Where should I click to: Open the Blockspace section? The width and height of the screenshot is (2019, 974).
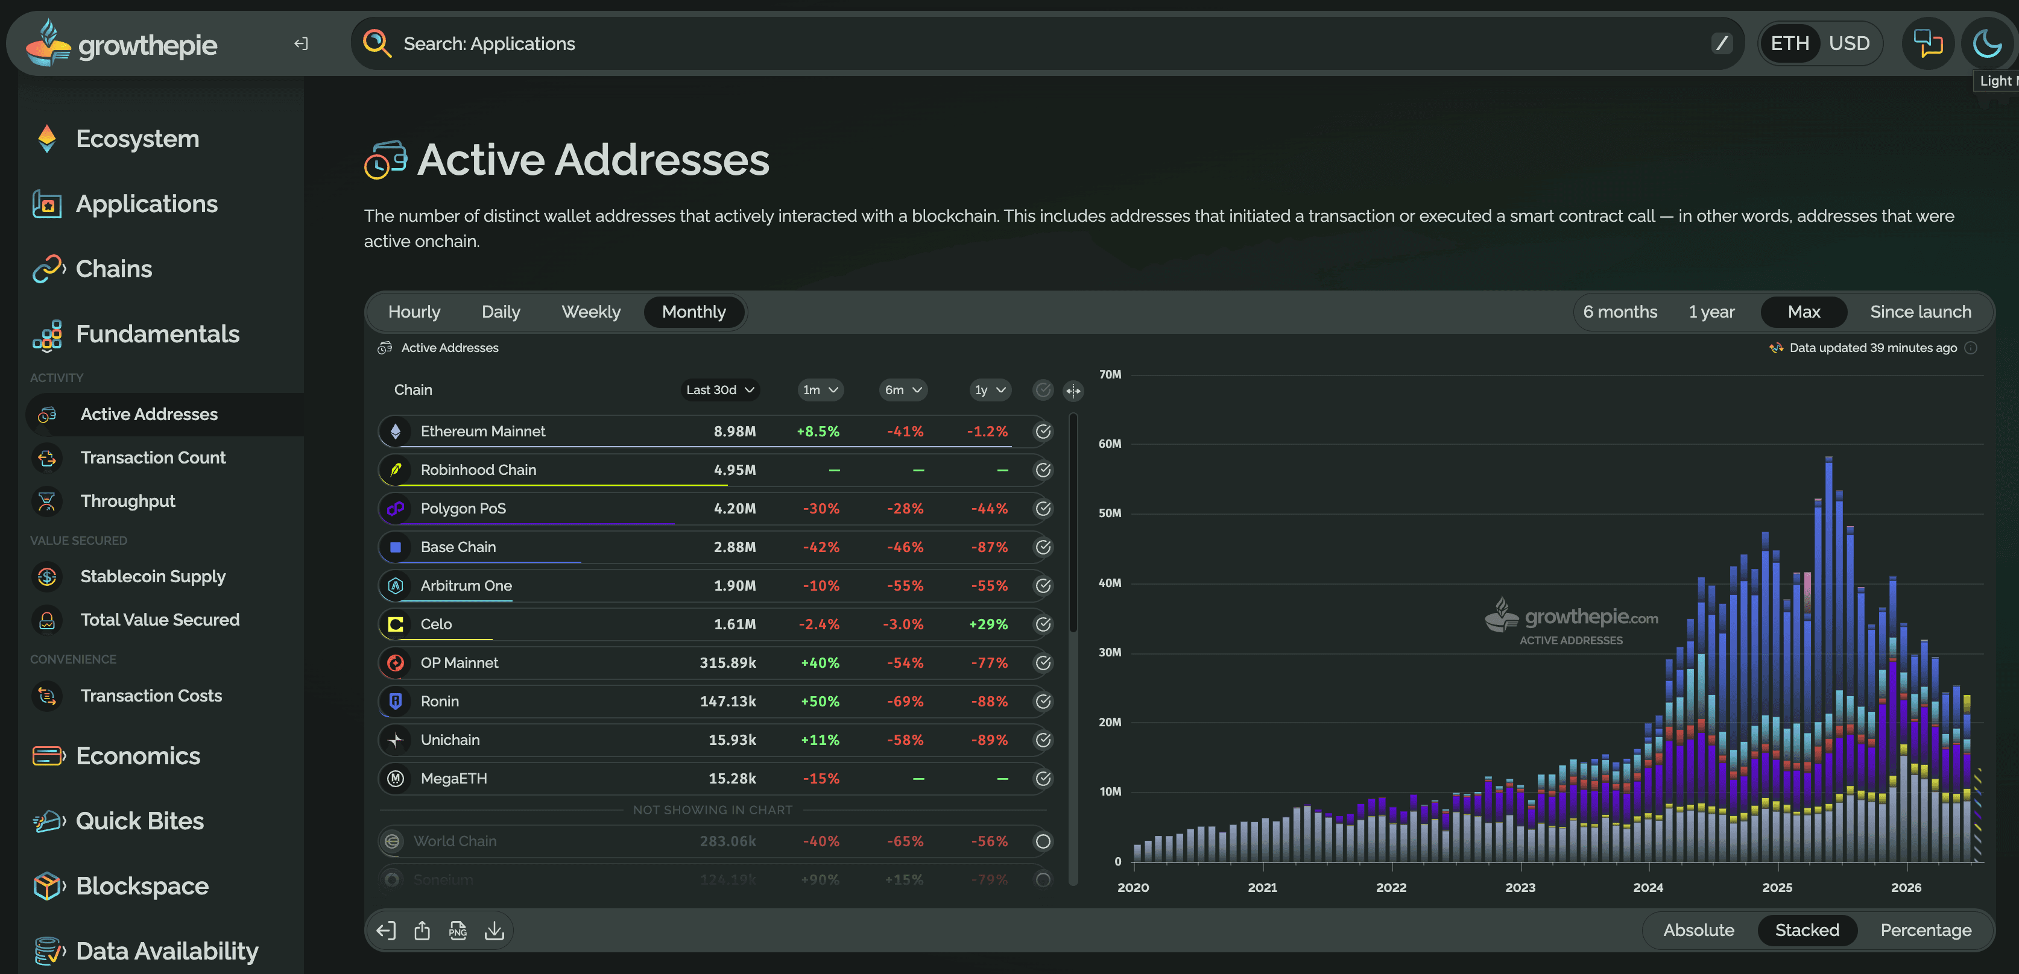[x=142, y=885]
